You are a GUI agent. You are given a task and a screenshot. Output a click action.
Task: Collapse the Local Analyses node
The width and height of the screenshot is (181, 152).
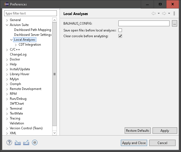[11, 40]
